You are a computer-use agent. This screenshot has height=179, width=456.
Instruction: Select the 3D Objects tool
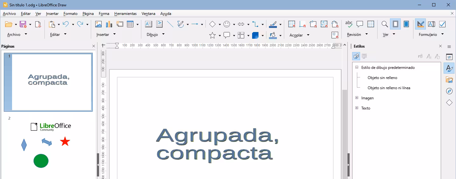pos(255,35)
